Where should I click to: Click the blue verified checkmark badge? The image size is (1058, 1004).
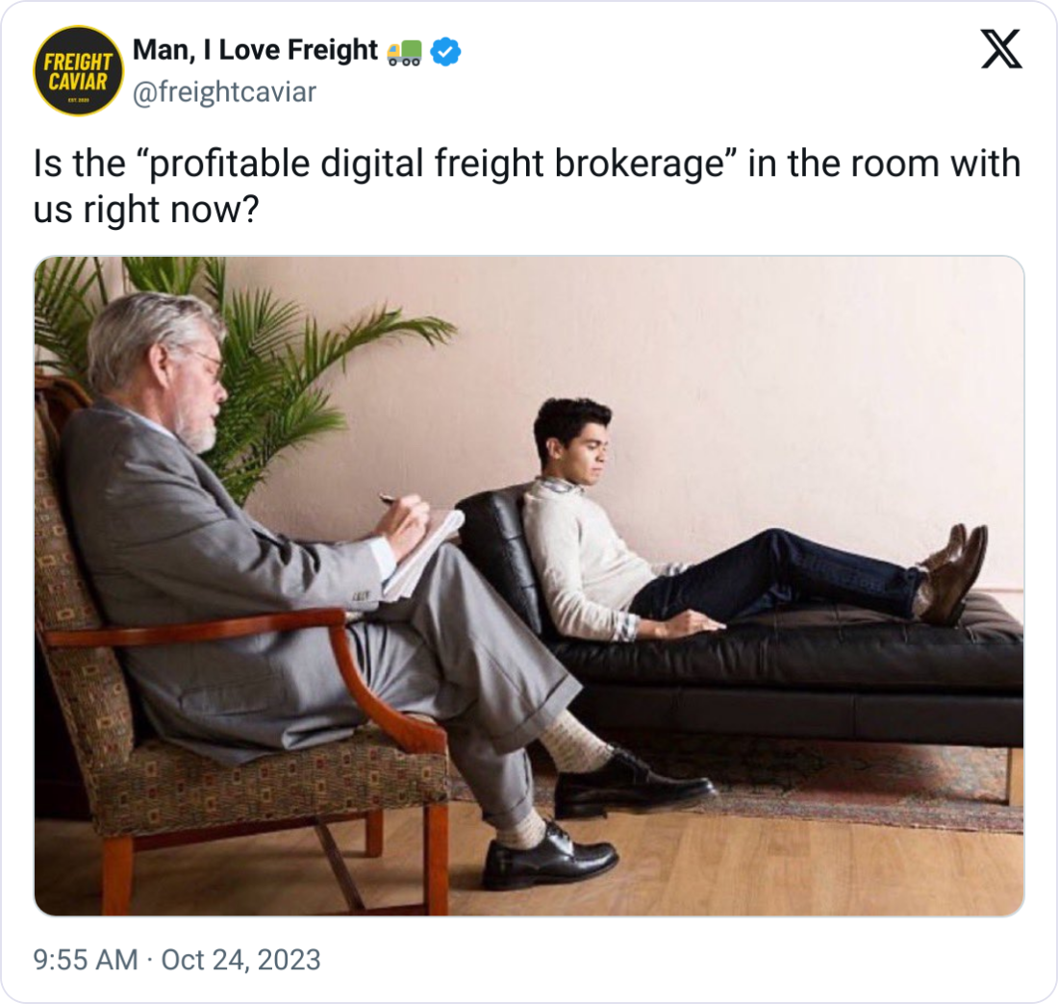point(445,51)
